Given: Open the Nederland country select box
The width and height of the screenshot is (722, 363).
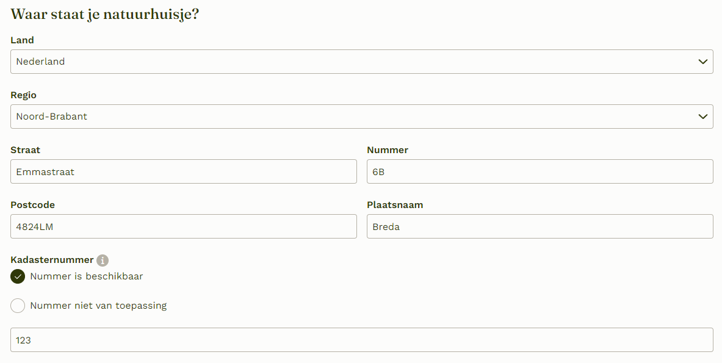Looking at the screenshot, I should click(361, 62).
